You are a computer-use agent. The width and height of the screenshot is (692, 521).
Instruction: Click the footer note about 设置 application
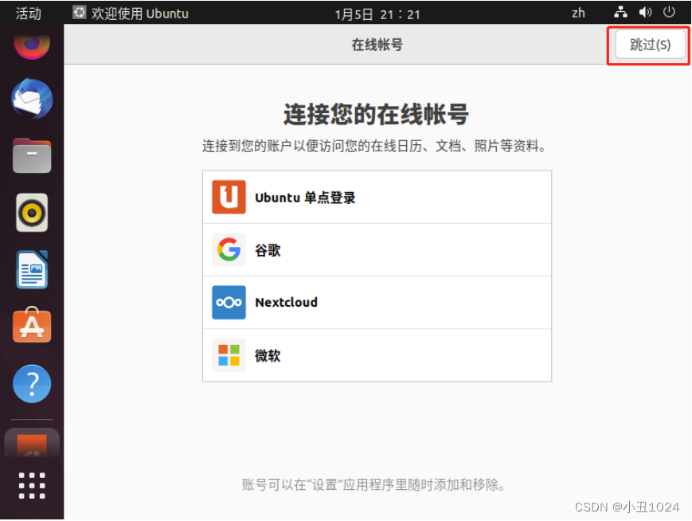click(373, 484)
